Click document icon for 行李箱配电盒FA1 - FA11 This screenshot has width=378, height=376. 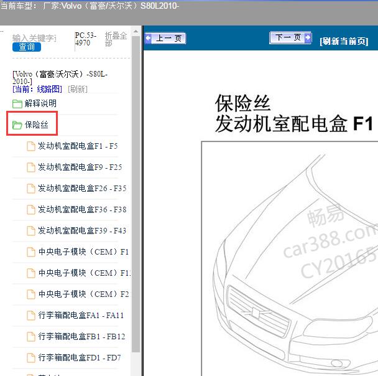click(31, 316)
